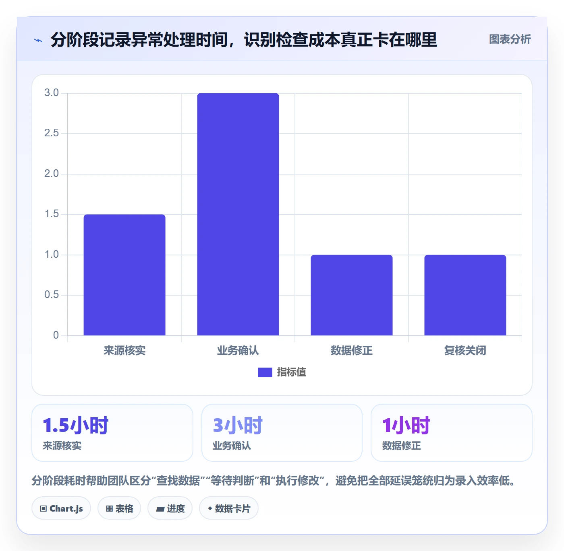Click the 数据修正 x-axis label

click(352, 351)
